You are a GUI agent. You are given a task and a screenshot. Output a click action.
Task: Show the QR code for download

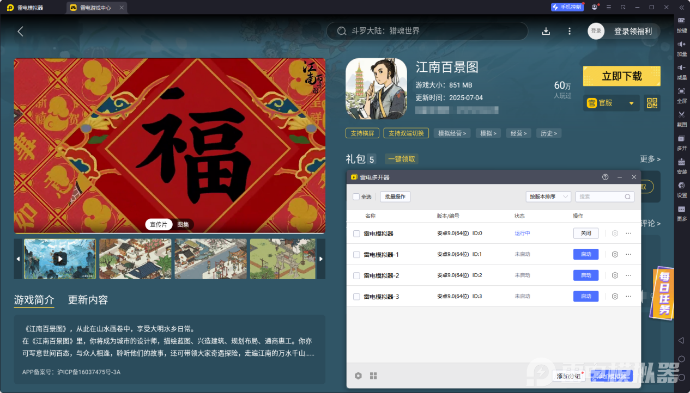[x=652, y=102]
